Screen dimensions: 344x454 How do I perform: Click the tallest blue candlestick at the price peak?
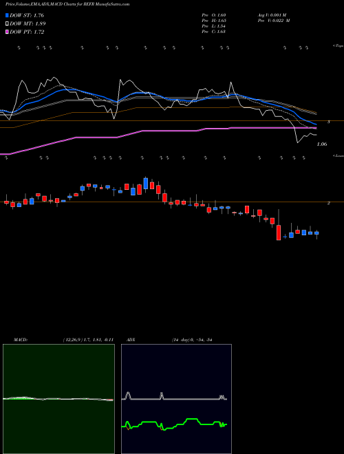point(146,183)
